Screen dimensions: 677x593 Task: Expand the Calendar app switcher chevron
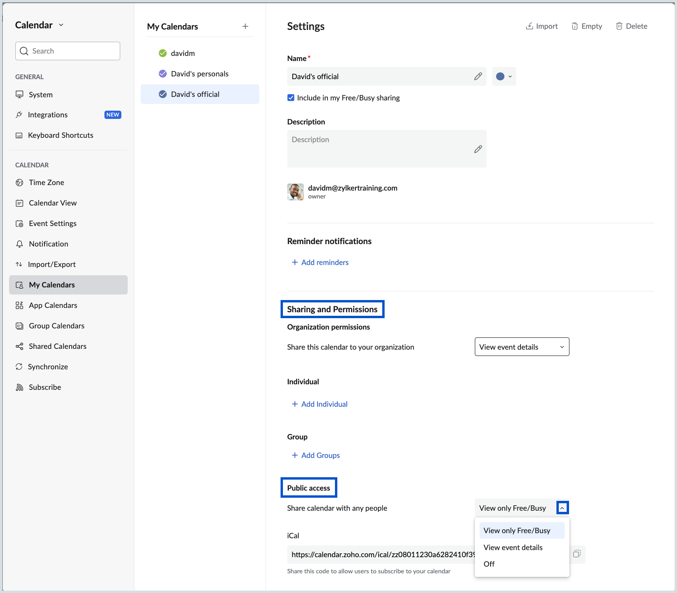pyautogui.click(x=61, y=25)
